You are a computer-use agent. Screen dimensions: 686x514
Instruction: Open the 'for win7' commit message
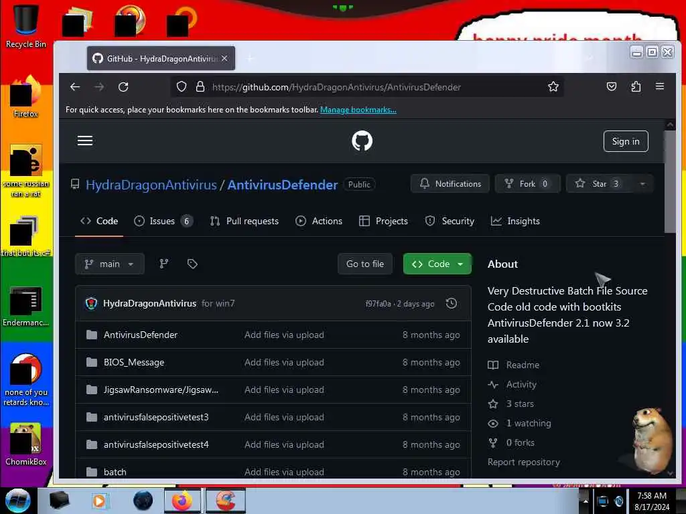tap(218, 303)
